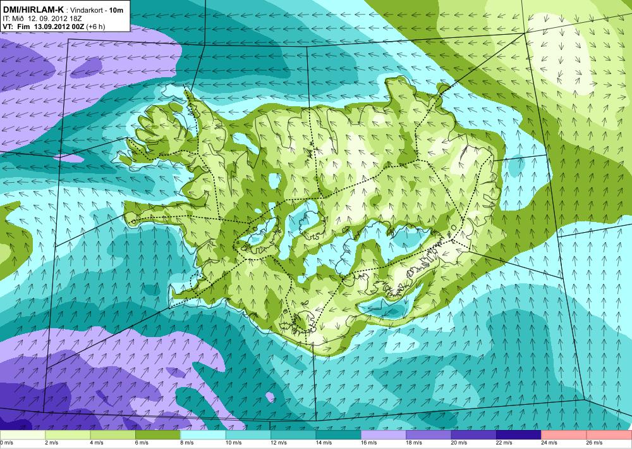Screen dimensions: 632x449
Task: Click the '20 m/s' legend label
Action: 460,443
